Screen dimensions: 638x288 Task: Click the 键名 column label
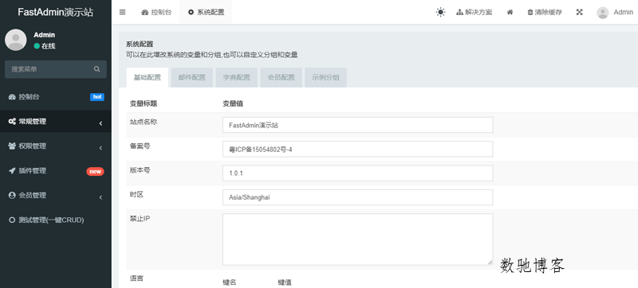coord(229,282)
